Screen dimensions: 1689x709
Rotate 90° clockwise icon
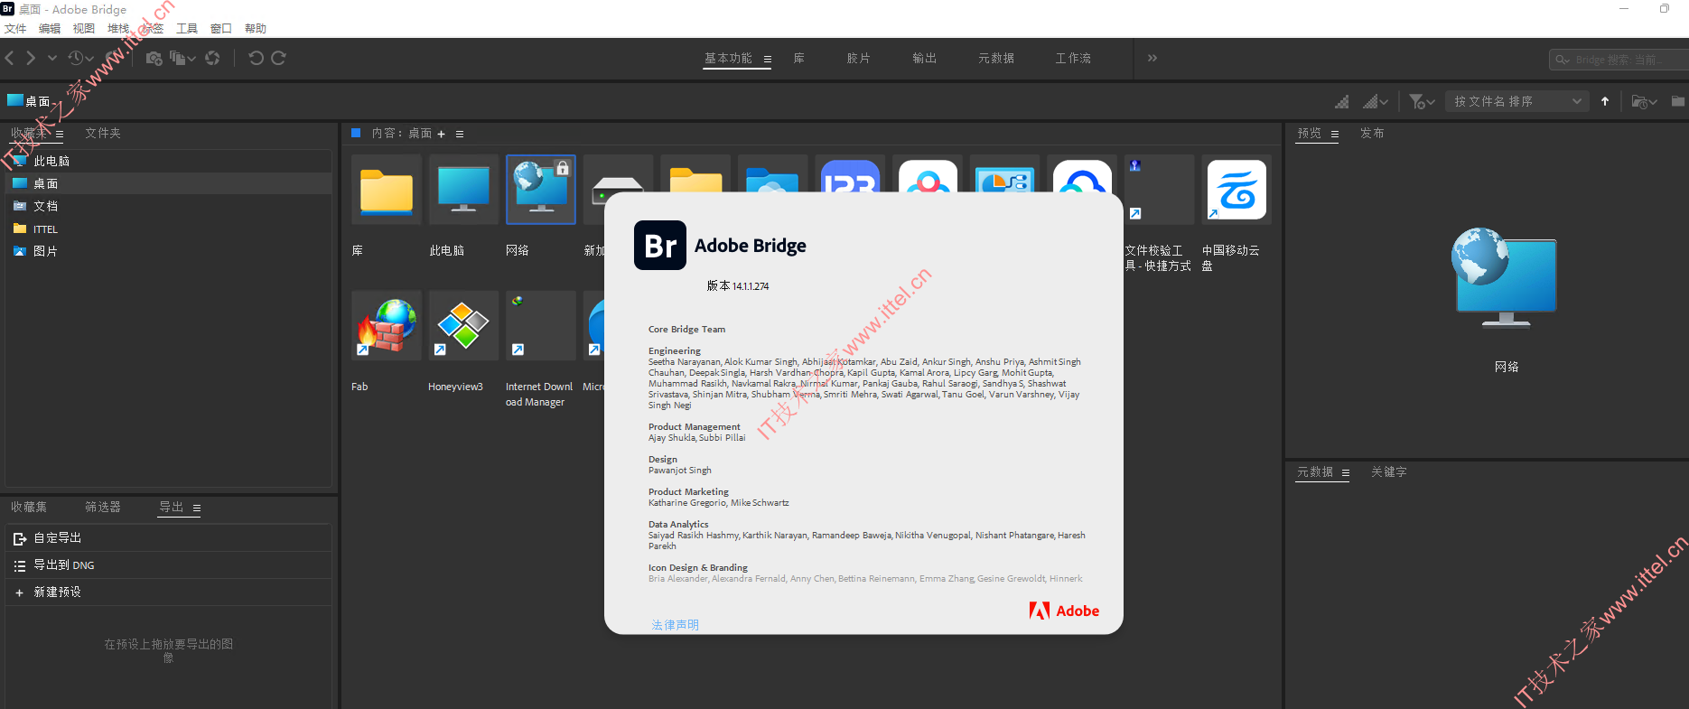pyautogui.click(x=278, y=58)
